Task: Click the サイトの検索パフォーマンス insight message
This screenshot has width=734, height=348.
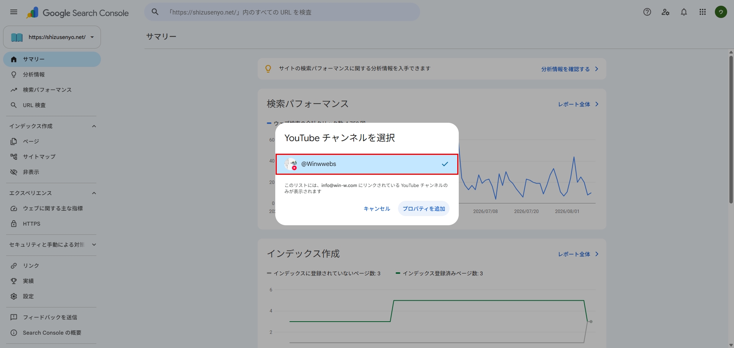Action: pyautogui.click(x=355, y=69)
